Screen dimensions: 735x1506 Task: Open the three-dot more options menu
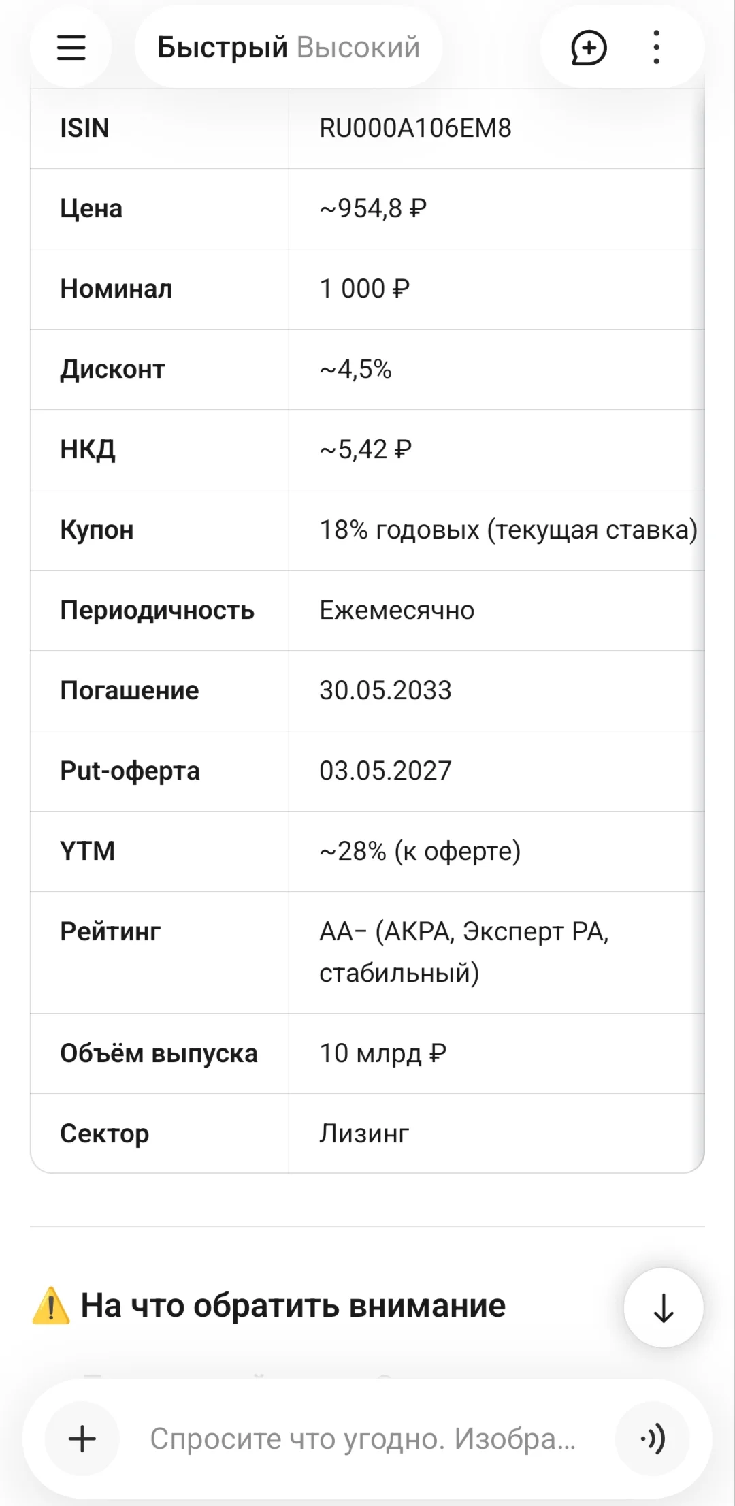pos(657,48)
